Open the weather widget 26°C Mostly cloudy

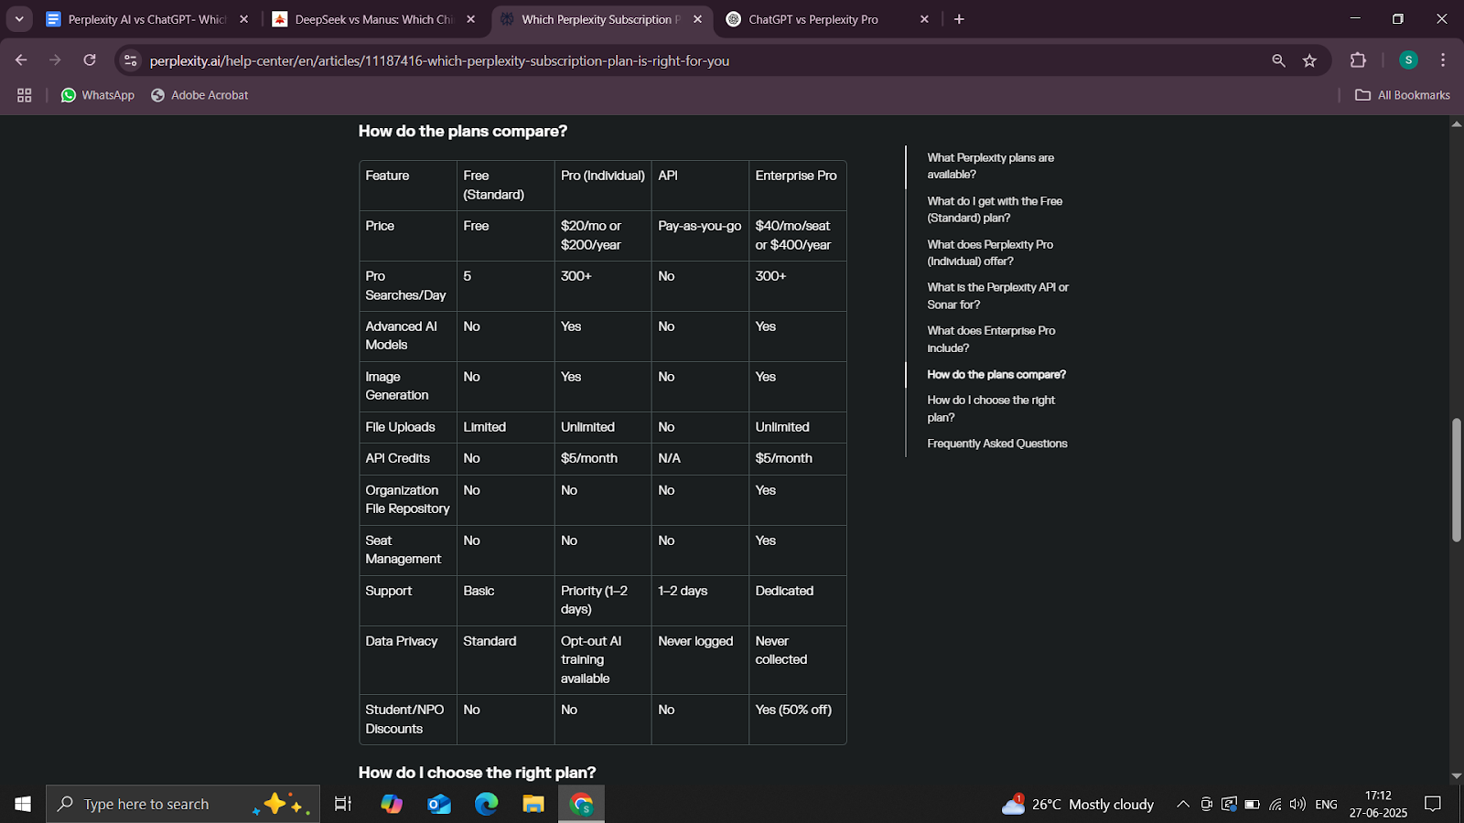point(1078,804)
